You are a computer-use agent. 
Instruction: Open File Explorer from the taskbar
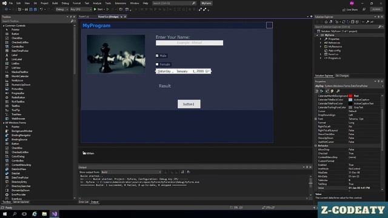pos(44,214)
